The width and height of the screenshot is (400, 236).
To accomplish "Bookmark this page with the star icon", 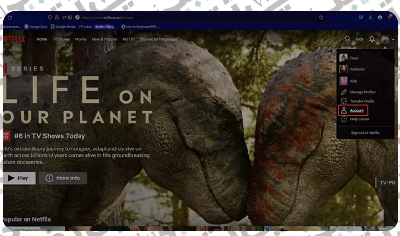I will tap(321, 17).
